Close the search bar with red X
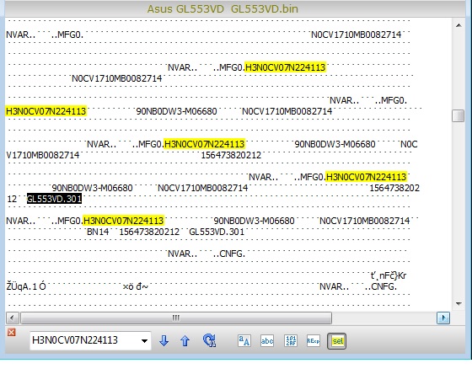This screenshot has width=472, height=374. pos(12,332)
